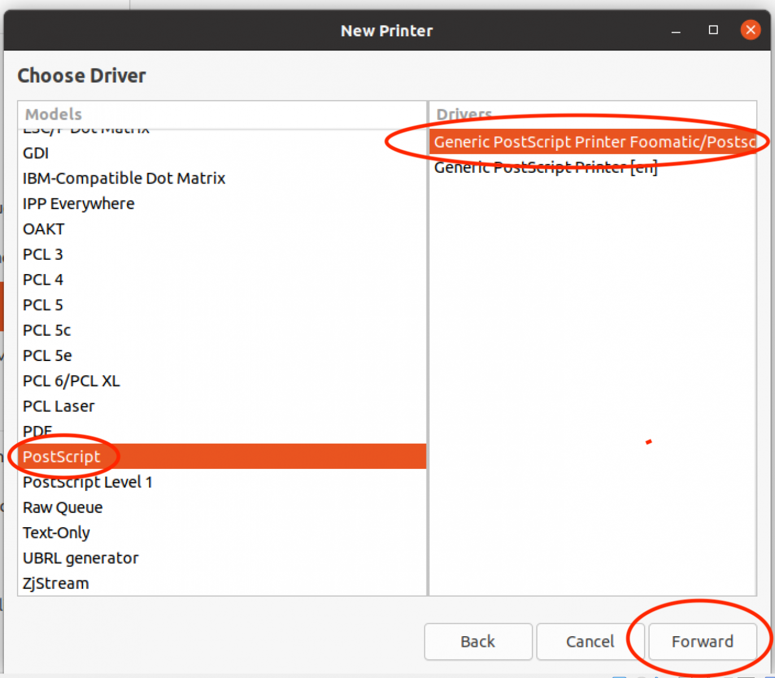Screen dimensions: 775x678
Task: Select Generic PostScript Printer [en] driver
Action: point(546,168)
